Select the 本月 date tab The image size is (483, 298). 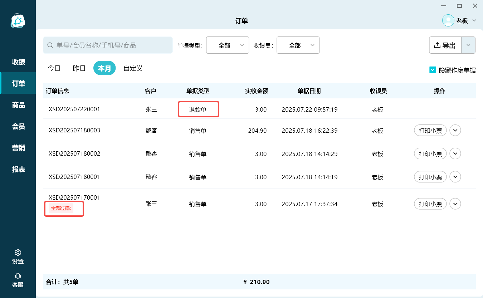click(104, 68)
